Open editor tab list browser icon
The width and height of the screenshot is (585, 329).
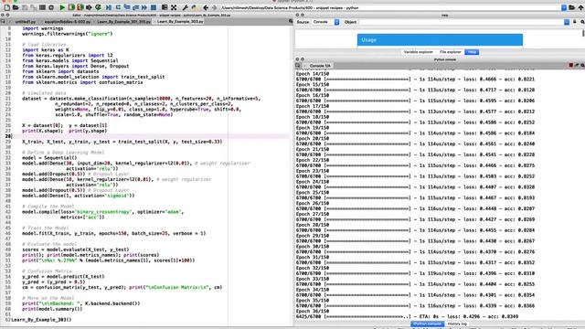click(3, 22)
